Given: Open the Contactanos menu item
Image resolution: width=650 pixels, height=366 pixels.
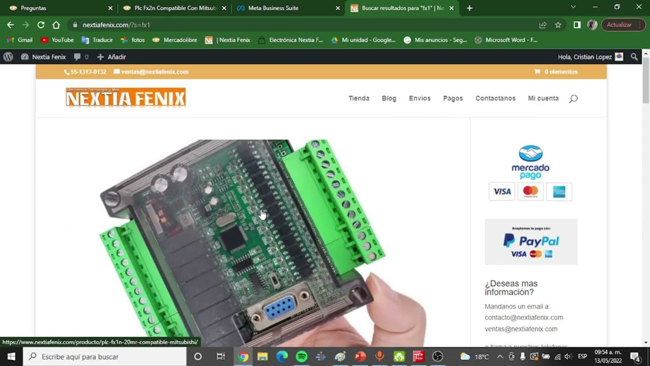Looking at the screenshot, I should [496, 98].
